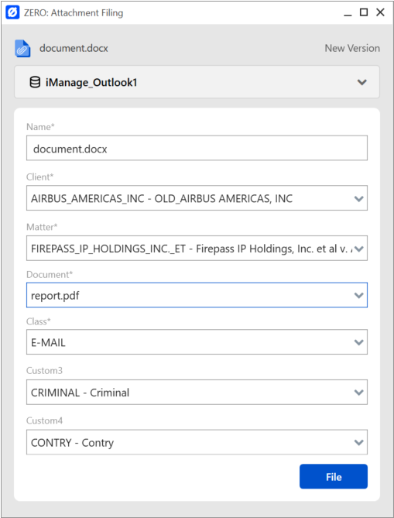Click the report.pdf document value

(x=55, y=295)
